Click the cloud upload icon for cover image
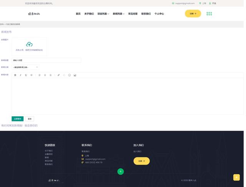This screenshot has width=246, height=187. point(29,44)
